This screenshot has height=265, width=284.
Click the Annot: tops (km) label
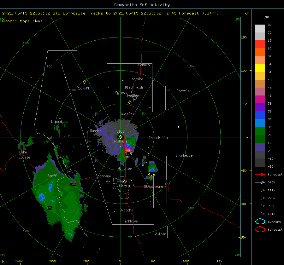click(x=22, y=21)
